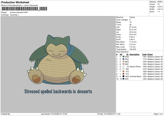
Task: Click the 'Created By:' footer label
Action: [6, 114]
